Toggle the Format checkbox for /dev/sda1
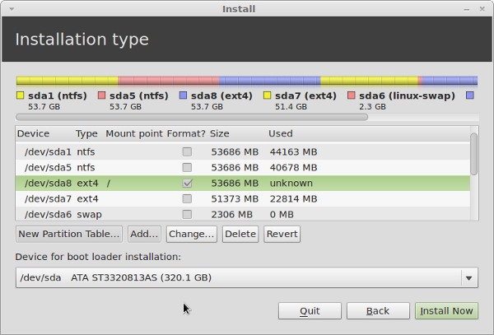 pyautogui.click(x=188, y=152)
